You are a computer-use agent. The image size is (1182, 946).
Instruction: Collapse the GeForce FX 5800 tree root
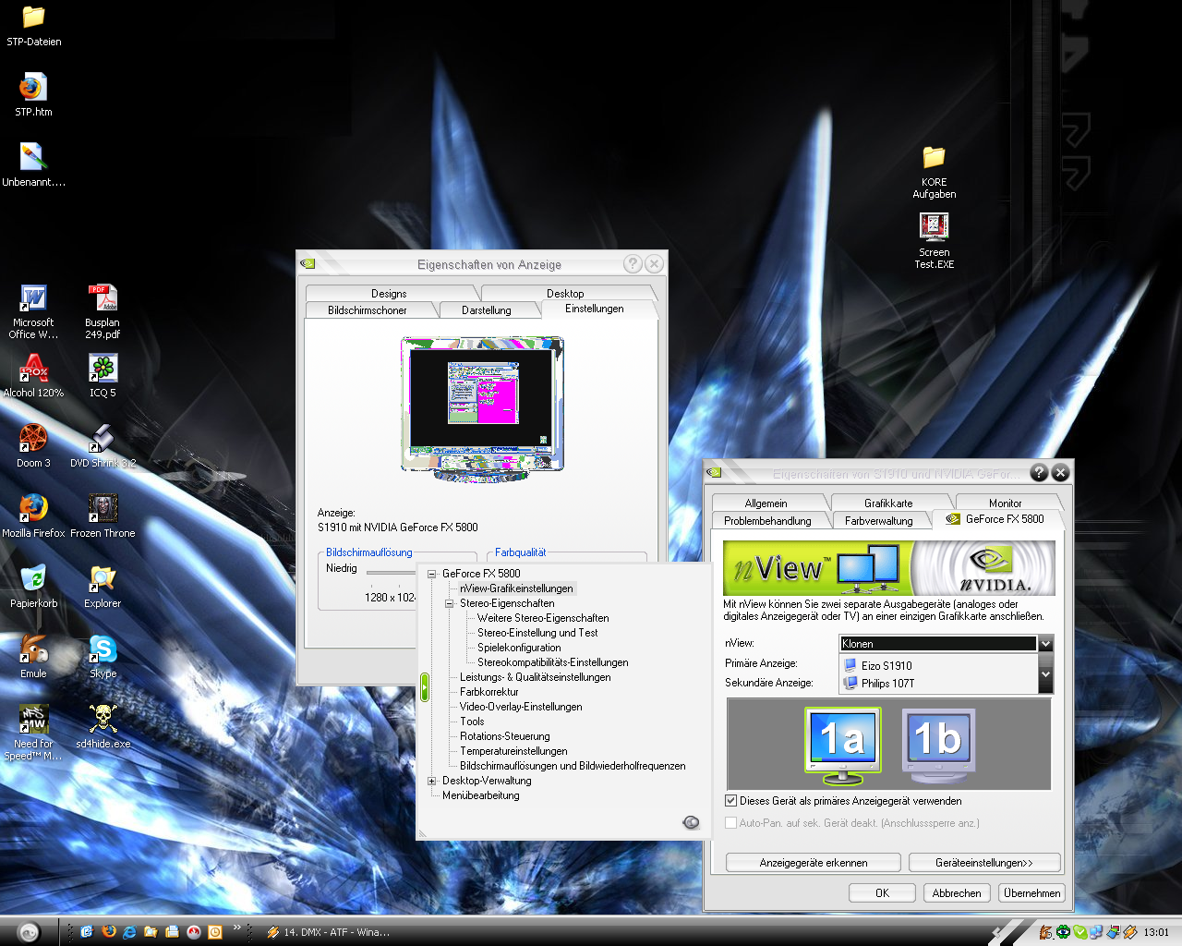[431, 574]
